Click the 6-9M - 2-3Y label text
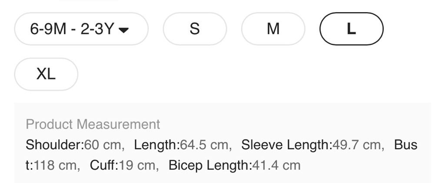445x183 pixels. tap(72, 29)
